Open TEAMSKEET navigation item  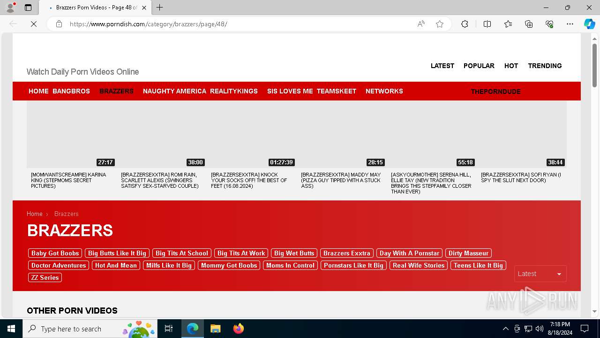pyautogui.click(x=337, y=91)
